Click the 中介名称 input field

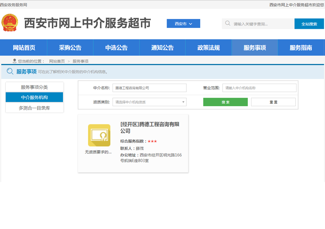149,88
